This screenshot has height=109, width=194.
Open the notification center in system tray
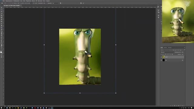coord(192,108)
